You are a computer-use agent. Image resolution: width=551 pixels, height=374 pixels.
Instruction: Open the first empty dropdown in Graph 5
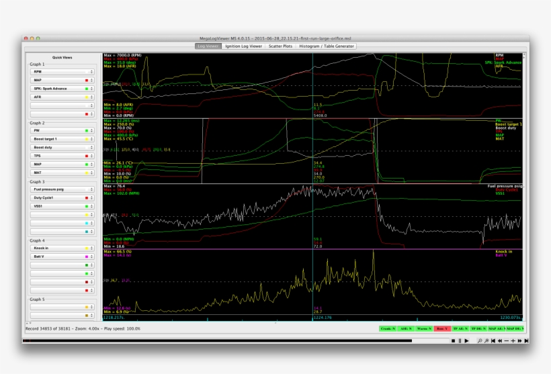coord(62,307)
